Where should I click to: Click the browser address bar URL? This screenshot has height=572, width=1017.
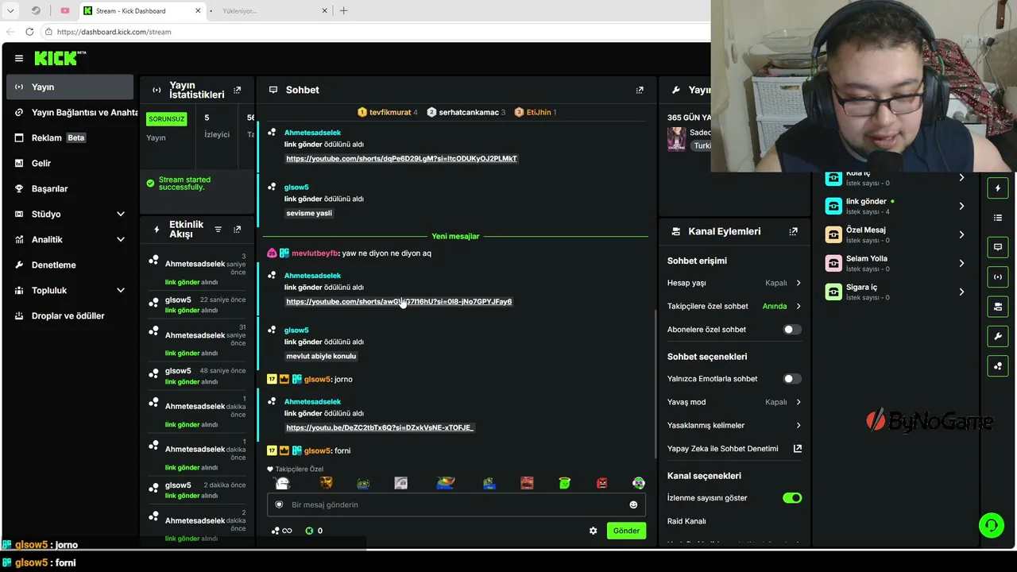click(114, 32)
